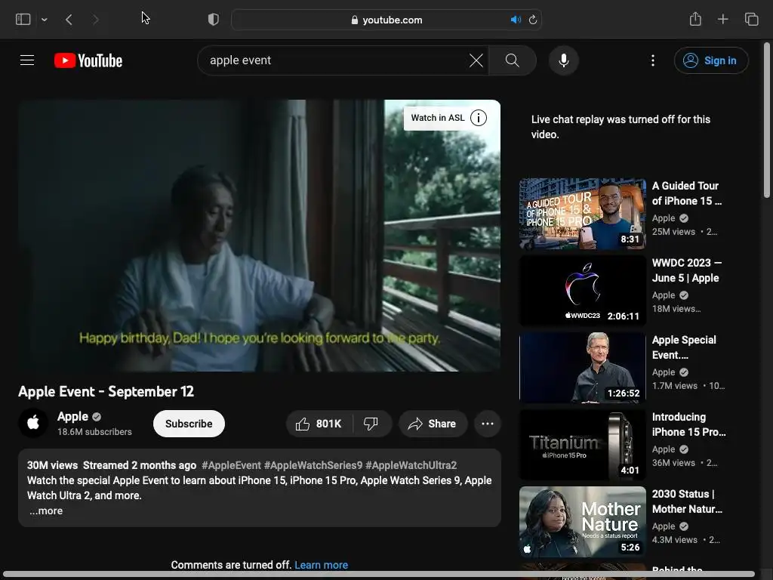Screen dimensions: 773x580
Task: Open the privacy shield report icon
Action: [213, 20]
